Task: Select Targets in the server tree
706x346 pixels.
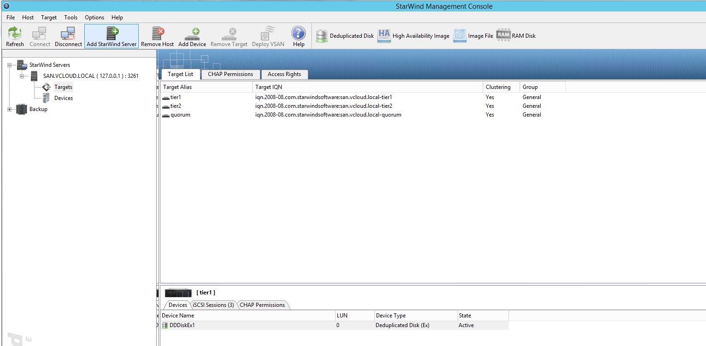Action: (x=63, y=87)
